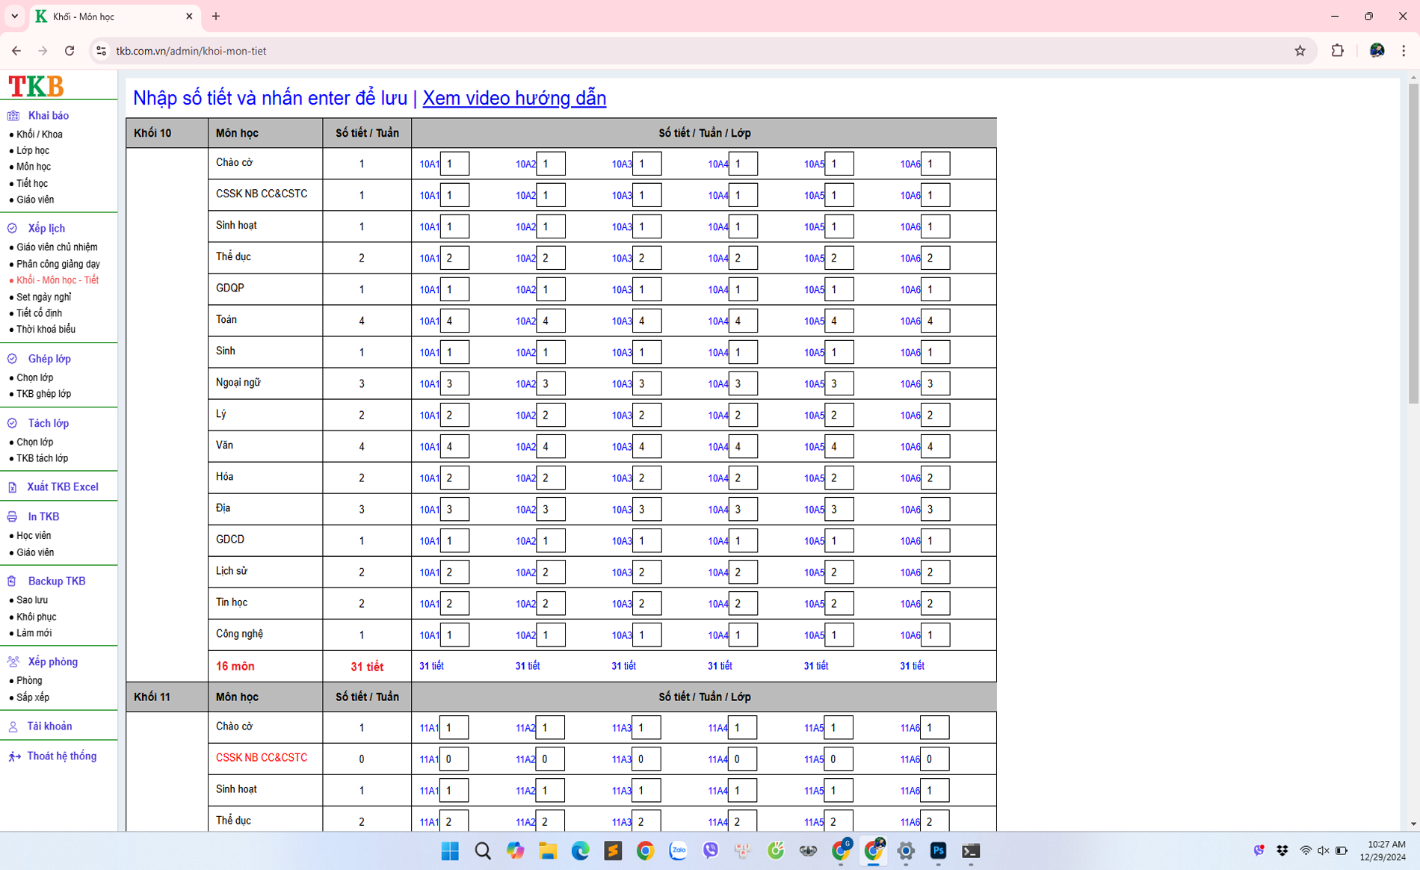Open the Chrome Extensions puzzle icon
Screen dimensions: 1420x870
pos(1337,51)
